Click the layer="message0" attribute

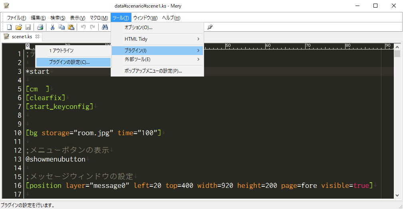(97, 185)
